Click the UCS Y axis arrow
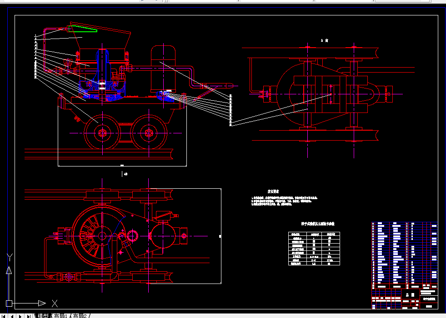This screenshot has width=446, height=318. pyautogui.click(x=9, y=270)
